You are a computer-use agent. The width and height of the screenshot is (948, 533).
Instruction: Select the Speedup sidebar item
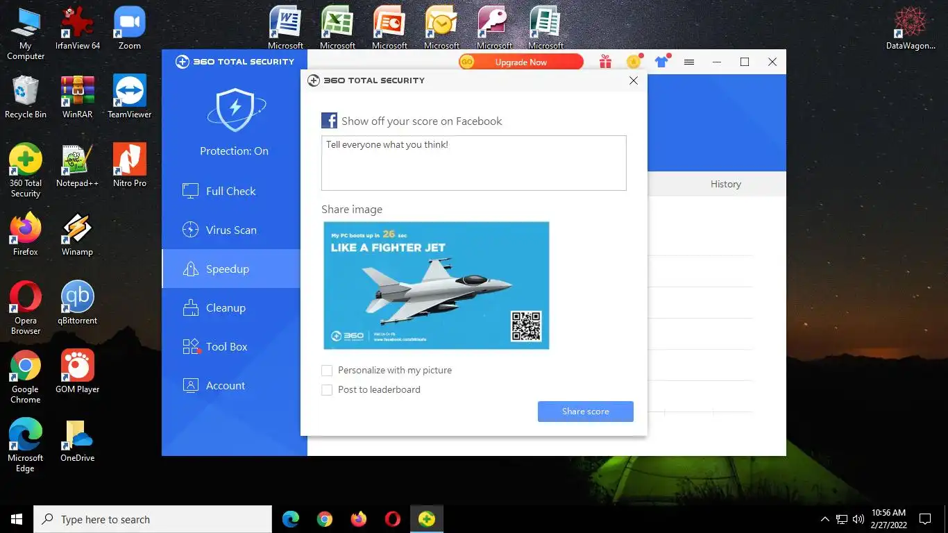tap(231, 269)
